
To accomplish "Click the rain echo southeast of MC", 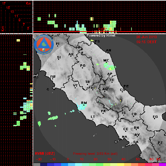I will 111,68.
